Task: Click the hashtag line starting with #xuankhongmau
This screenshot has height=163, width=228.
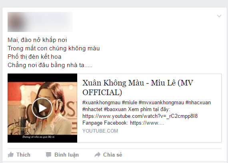Action: tap(146, 103)
